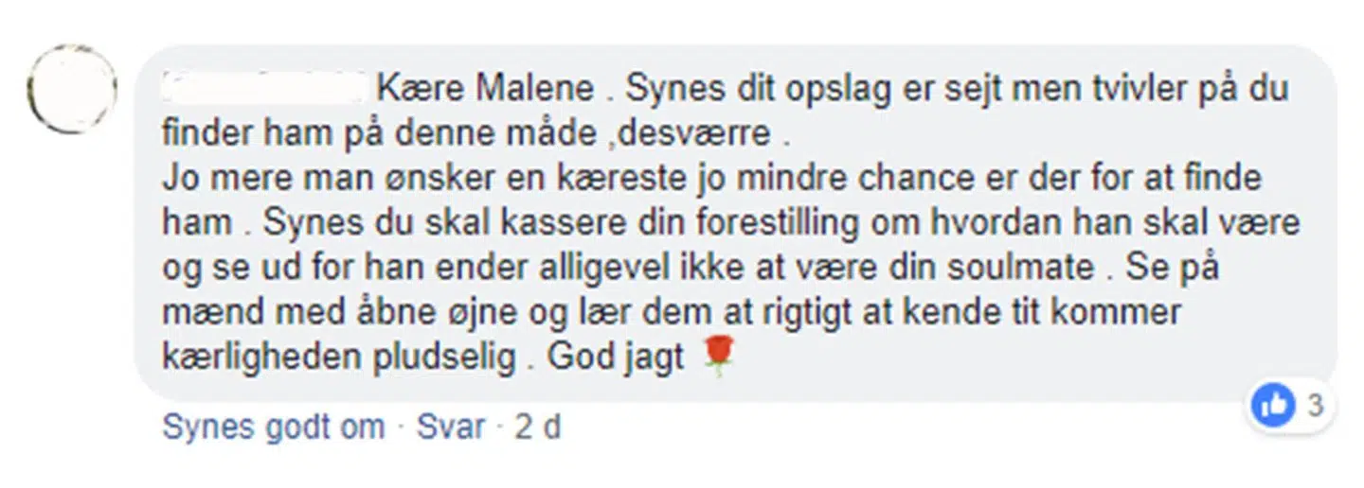
Task: Open the commenter's round profile picture
Action: pyautogui.click(x=72, y=89)
